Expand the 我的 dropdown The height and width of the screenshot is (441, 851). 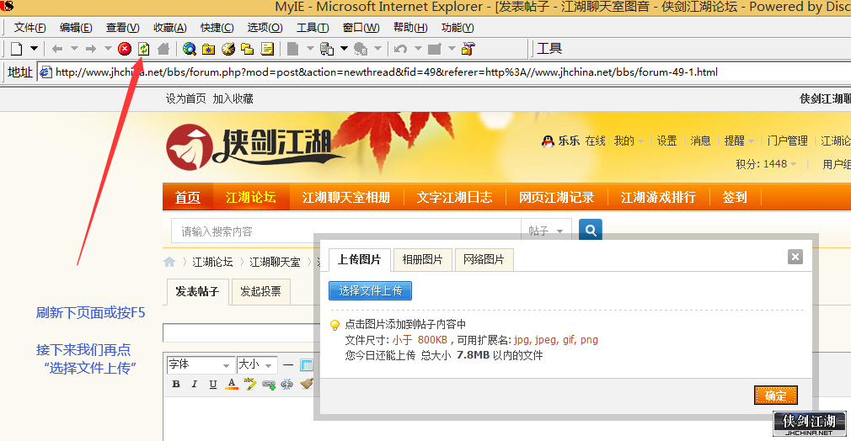629,141
